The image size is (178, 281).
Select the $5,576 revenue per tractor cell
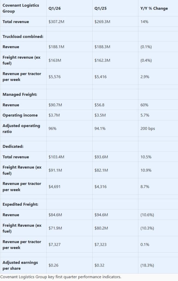click(54, 77)
